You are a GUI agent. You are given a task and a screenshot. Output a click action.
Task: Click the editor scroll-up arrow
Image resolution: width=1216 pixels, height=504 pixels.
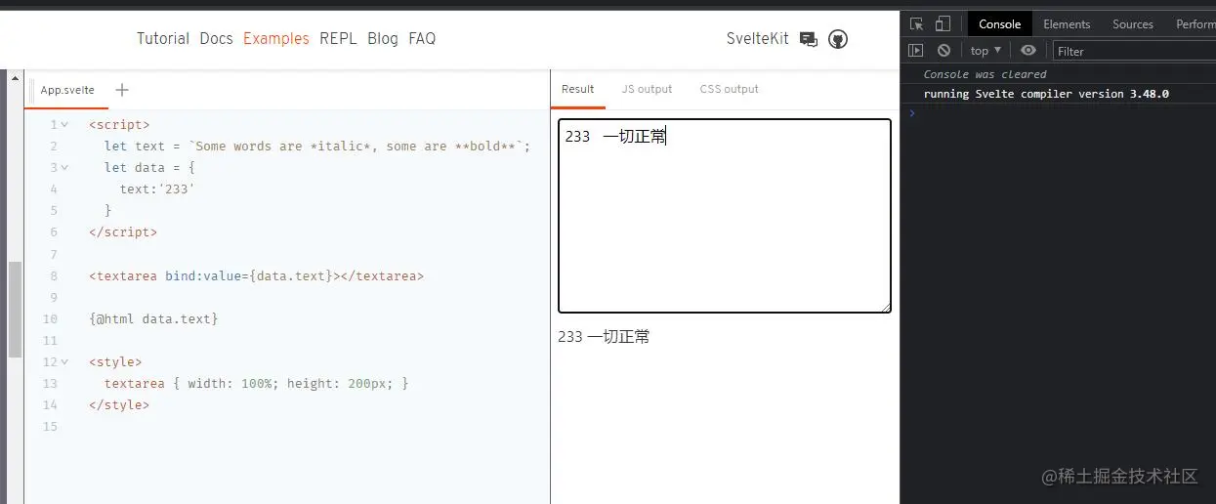tap(15, 77)
